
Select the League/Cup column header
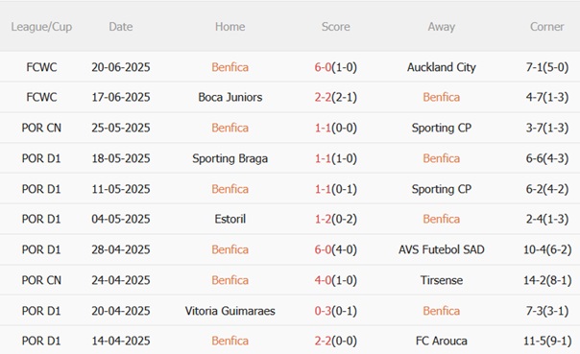[x=41, y=27]
